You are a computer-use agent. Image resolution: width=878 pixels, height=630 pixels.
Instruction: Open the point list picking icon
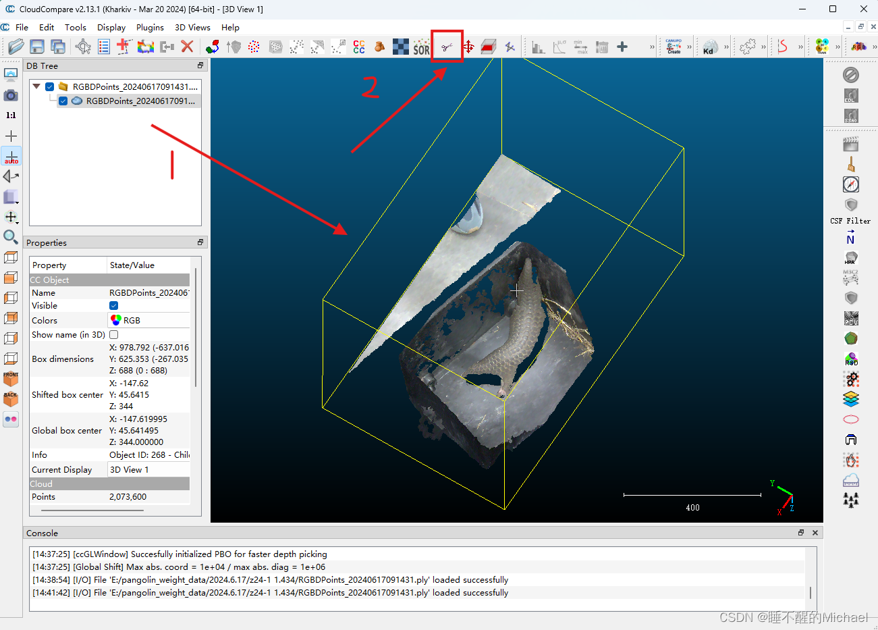tap(104, 47)
